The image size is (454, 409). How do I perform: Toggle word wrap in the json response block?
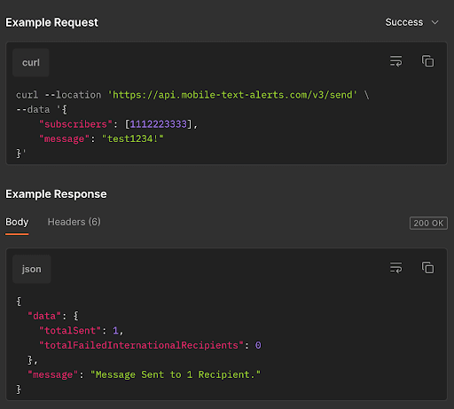pyautogui.click(x=395, y=268)
